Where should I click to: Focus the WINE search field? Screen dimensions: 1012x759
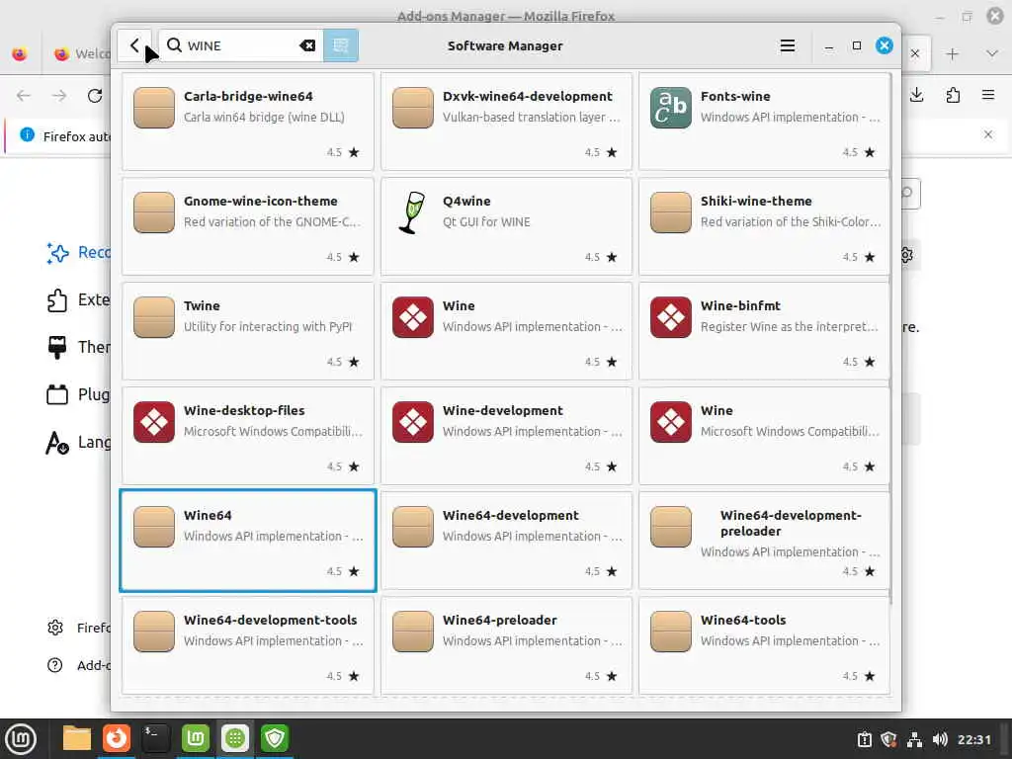(x=240, y=45)
